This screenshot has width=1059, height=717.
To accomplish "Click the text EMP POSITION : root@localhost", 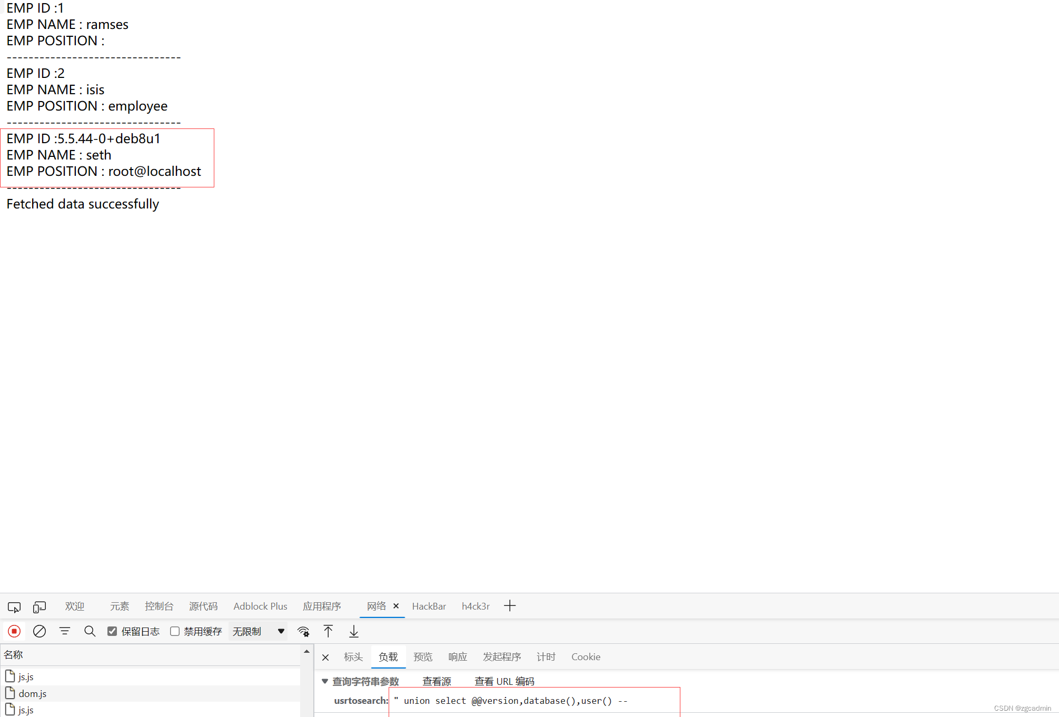I will pyautogui.click(x=104, y=172).
